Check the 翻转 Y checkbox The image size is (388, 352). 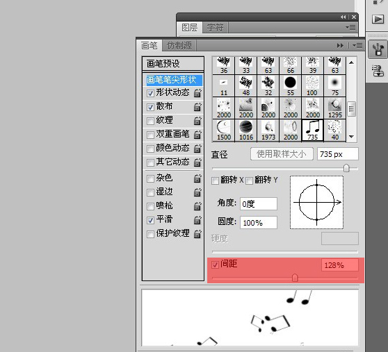(249, 181)
